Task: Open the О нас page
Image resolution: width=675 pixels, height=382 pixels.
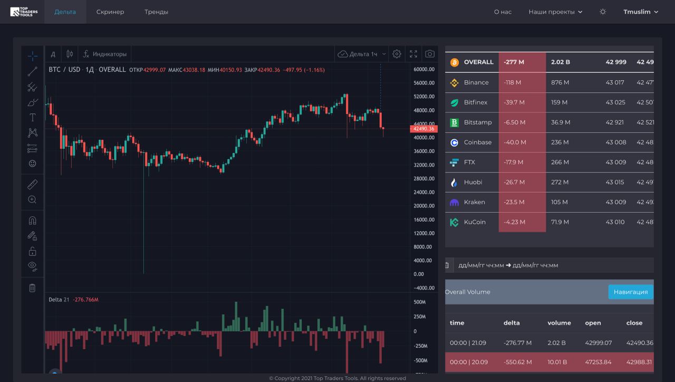Action: tap(503, 12)
